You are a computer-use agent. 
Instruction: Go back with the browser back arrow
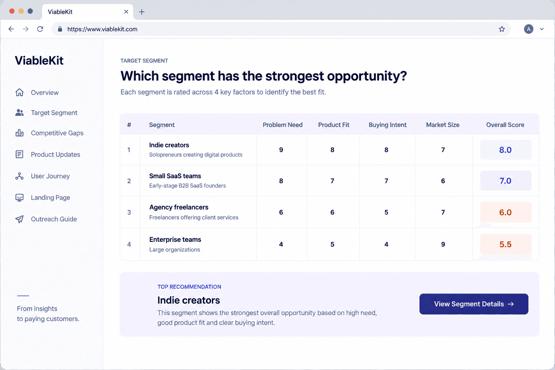[11, 29]
